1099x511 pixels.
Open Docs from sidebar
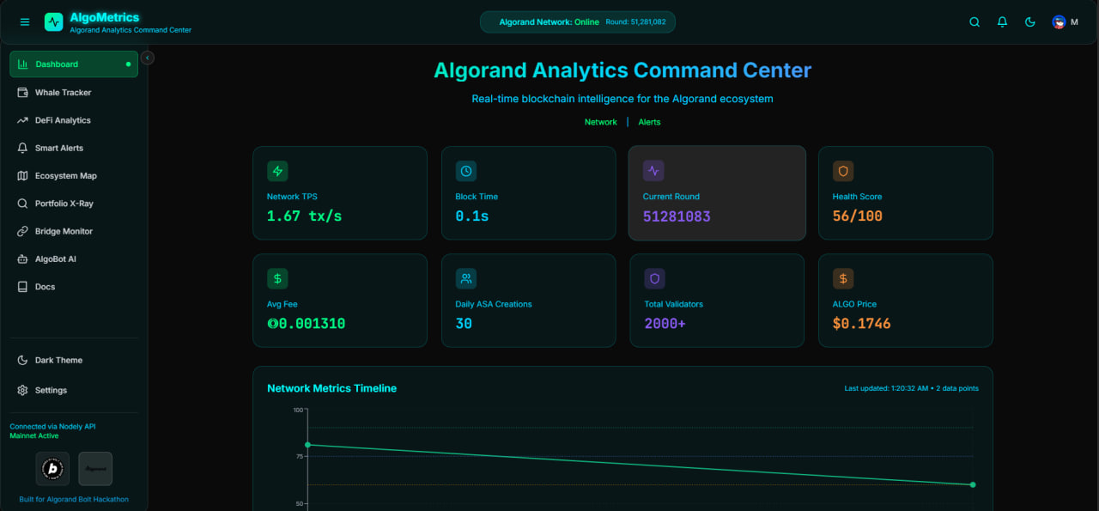tap(74, 287)
